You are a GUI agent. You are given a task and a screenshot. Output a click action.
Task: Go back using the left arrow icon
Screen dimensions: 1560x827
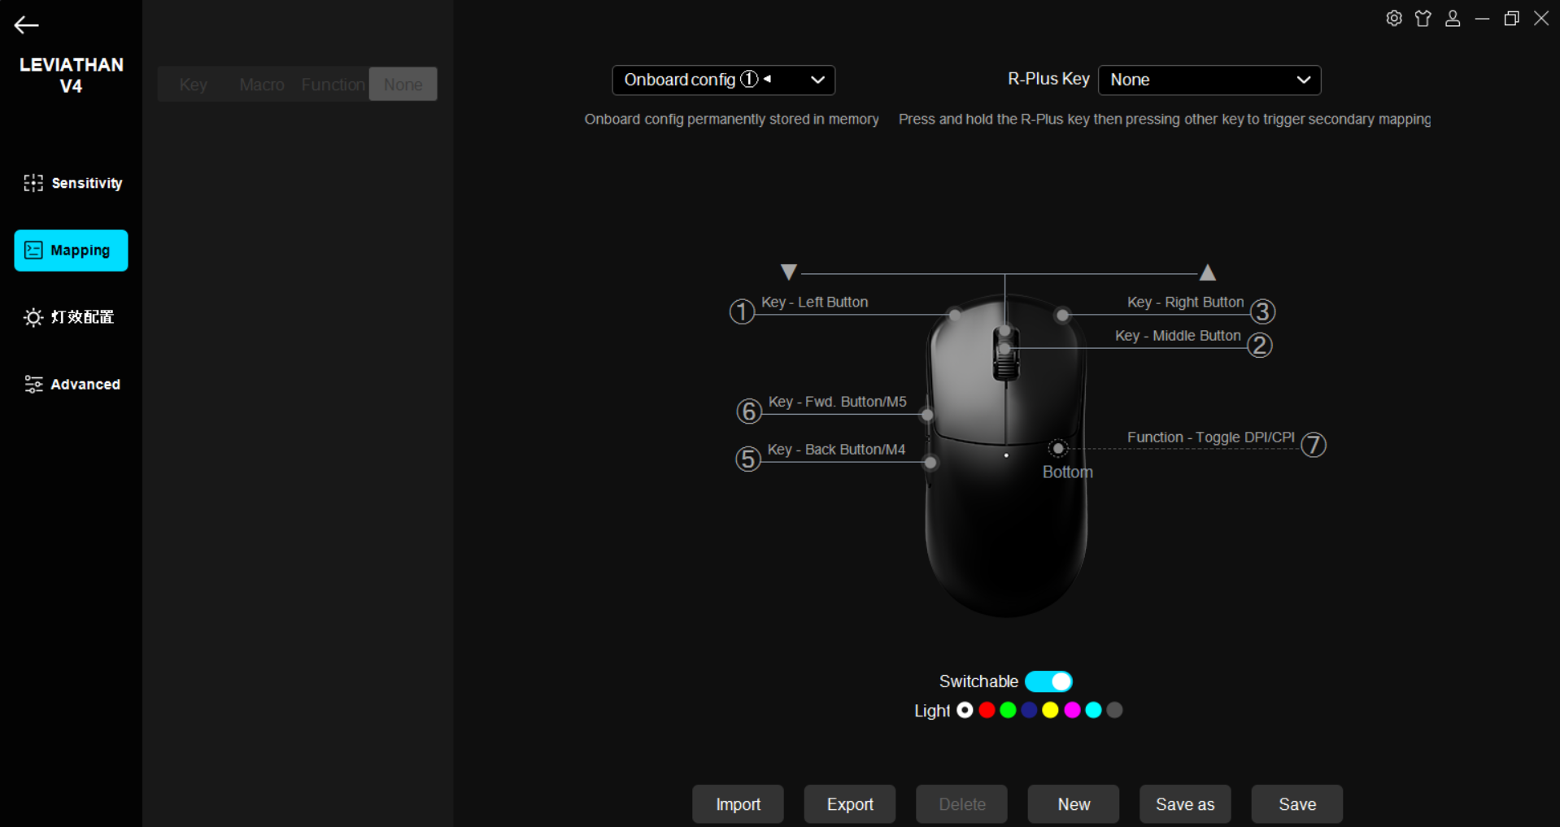point(26,25)
